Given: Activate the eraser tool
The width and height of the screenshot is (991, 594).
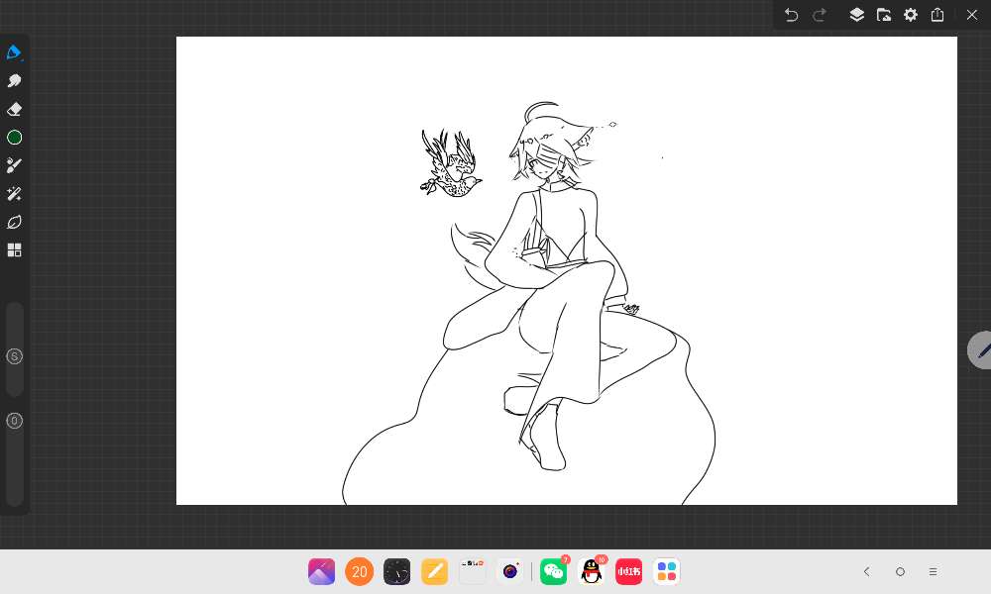Looking at the screenshot, I should pyautogui.click(x=14, y=109).
